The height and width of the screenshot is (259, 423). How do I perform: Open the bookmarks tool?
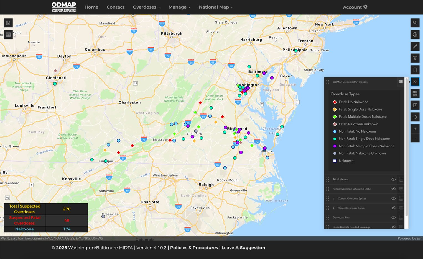click(415, 70)
